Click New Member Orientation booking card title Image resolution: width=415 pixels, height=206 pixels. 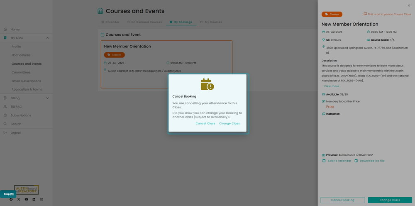coord(127,47)
